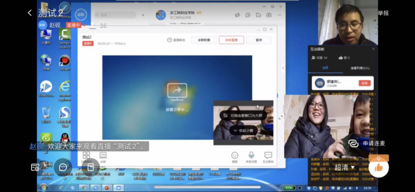Open the Windows Start menu orb
Image resolution: width=415 pixels, height=192 pixels.
coord(43,187)
